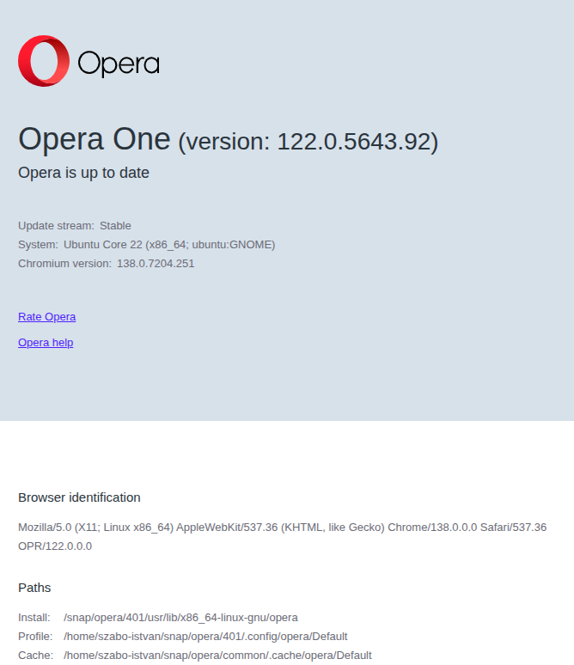This screenshot has height=665, width=574.
Task: Click the Browser identification heading
Action: pos(79,497)
